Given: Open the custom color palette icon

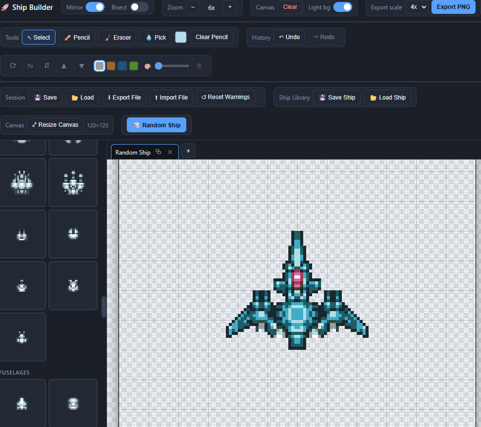Looking at the screenshot, I should click(x=148, y=66).
